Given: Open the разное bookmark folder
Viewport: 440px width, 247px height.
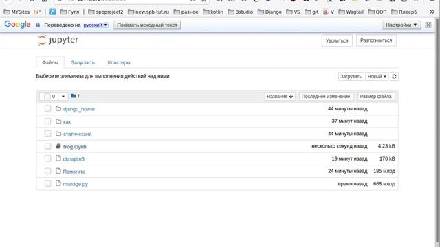Looking at the screenshot, I should (x=186, y=12).
